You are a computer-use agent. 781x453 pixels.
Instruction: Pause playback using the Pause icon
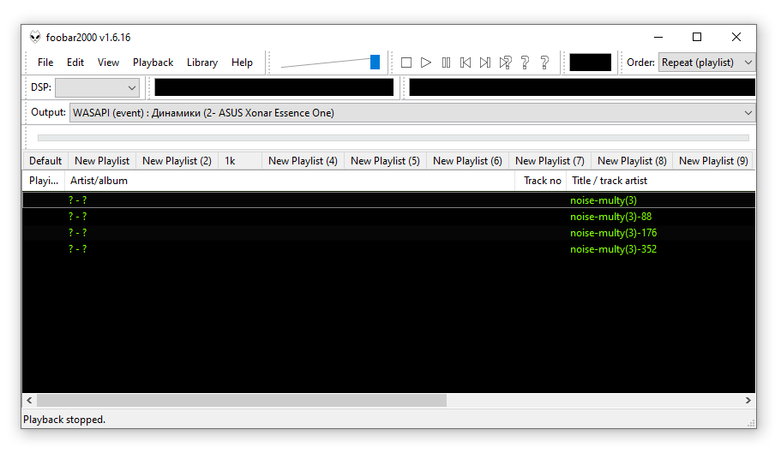click(446, 63)
